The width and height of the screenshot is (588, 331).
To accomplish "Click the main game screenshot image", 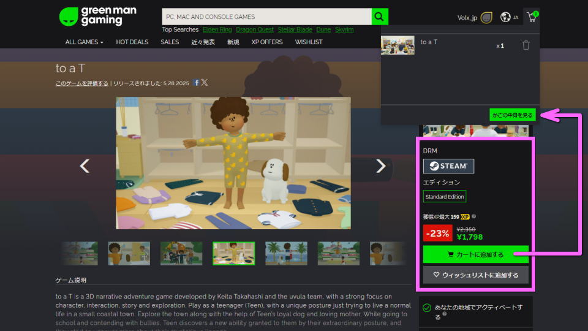I will 233,163.
